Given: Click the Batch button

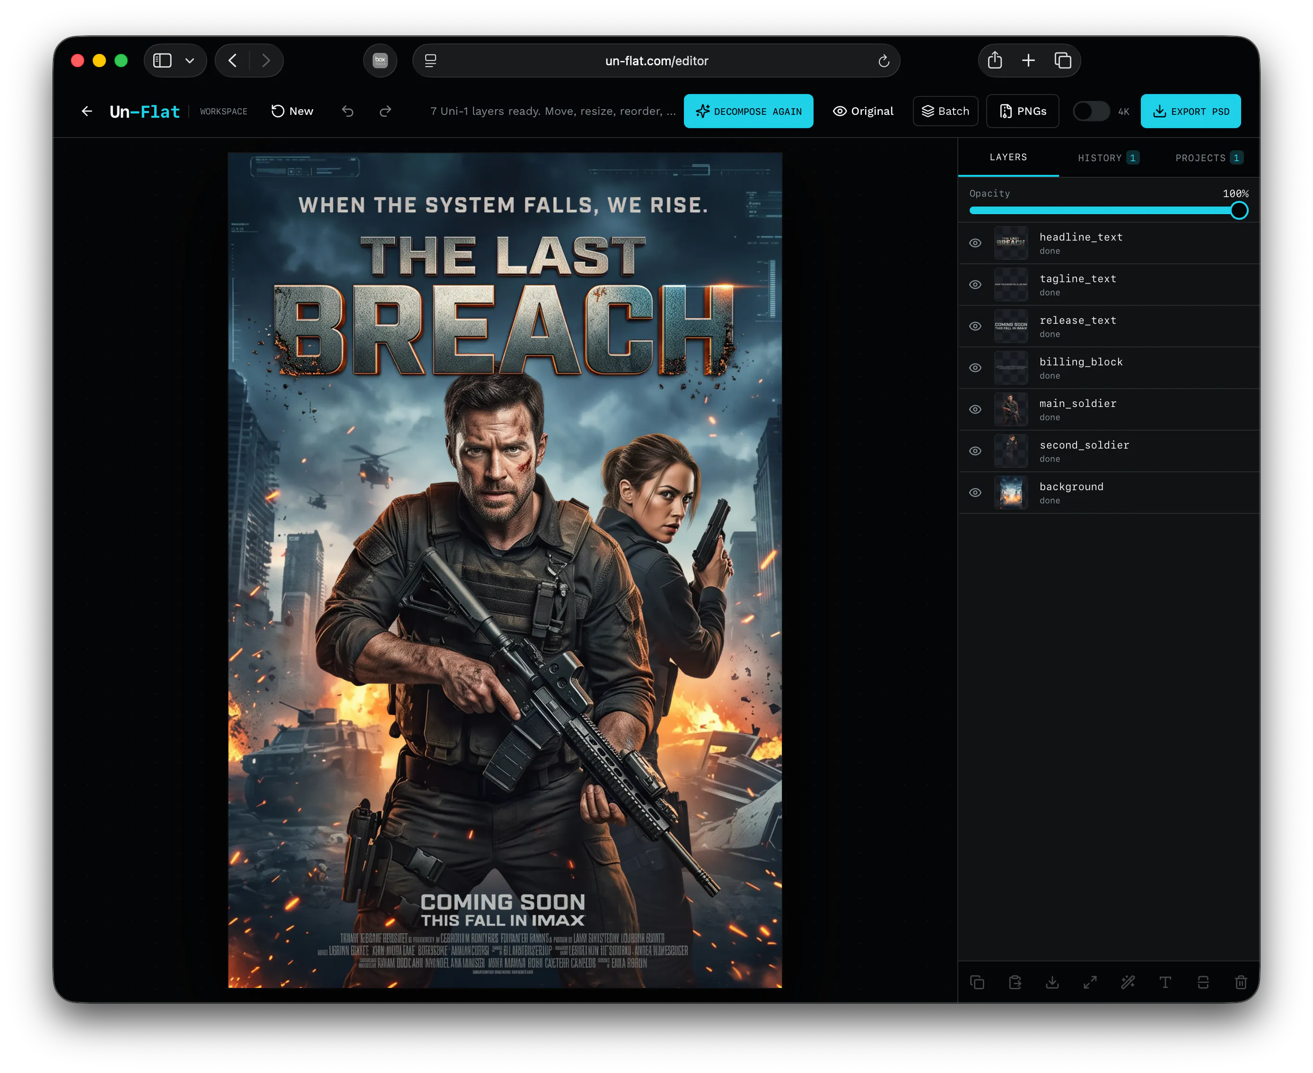Looking at the screenshot, I should click(x=945, y=111).
